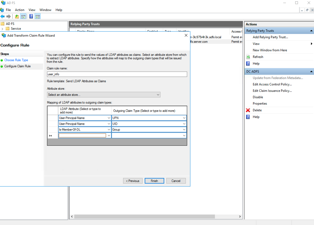Click the back navigation arrow in the toolbar
The width and height of the screenshot is (314, 225).
pos(3,16)
